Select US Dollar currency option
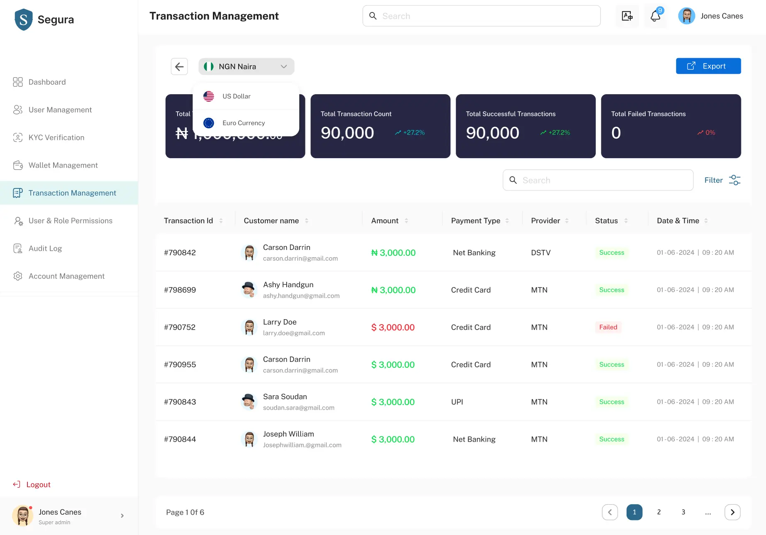Viewport: 766px width, 535px height. tap(246, 96)
